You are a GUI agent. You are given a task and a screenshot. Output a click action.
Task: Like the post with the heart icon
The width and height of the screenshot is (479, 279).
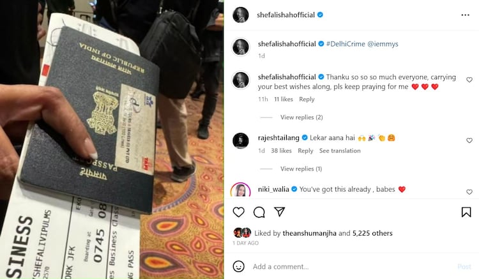pos(239,212)
